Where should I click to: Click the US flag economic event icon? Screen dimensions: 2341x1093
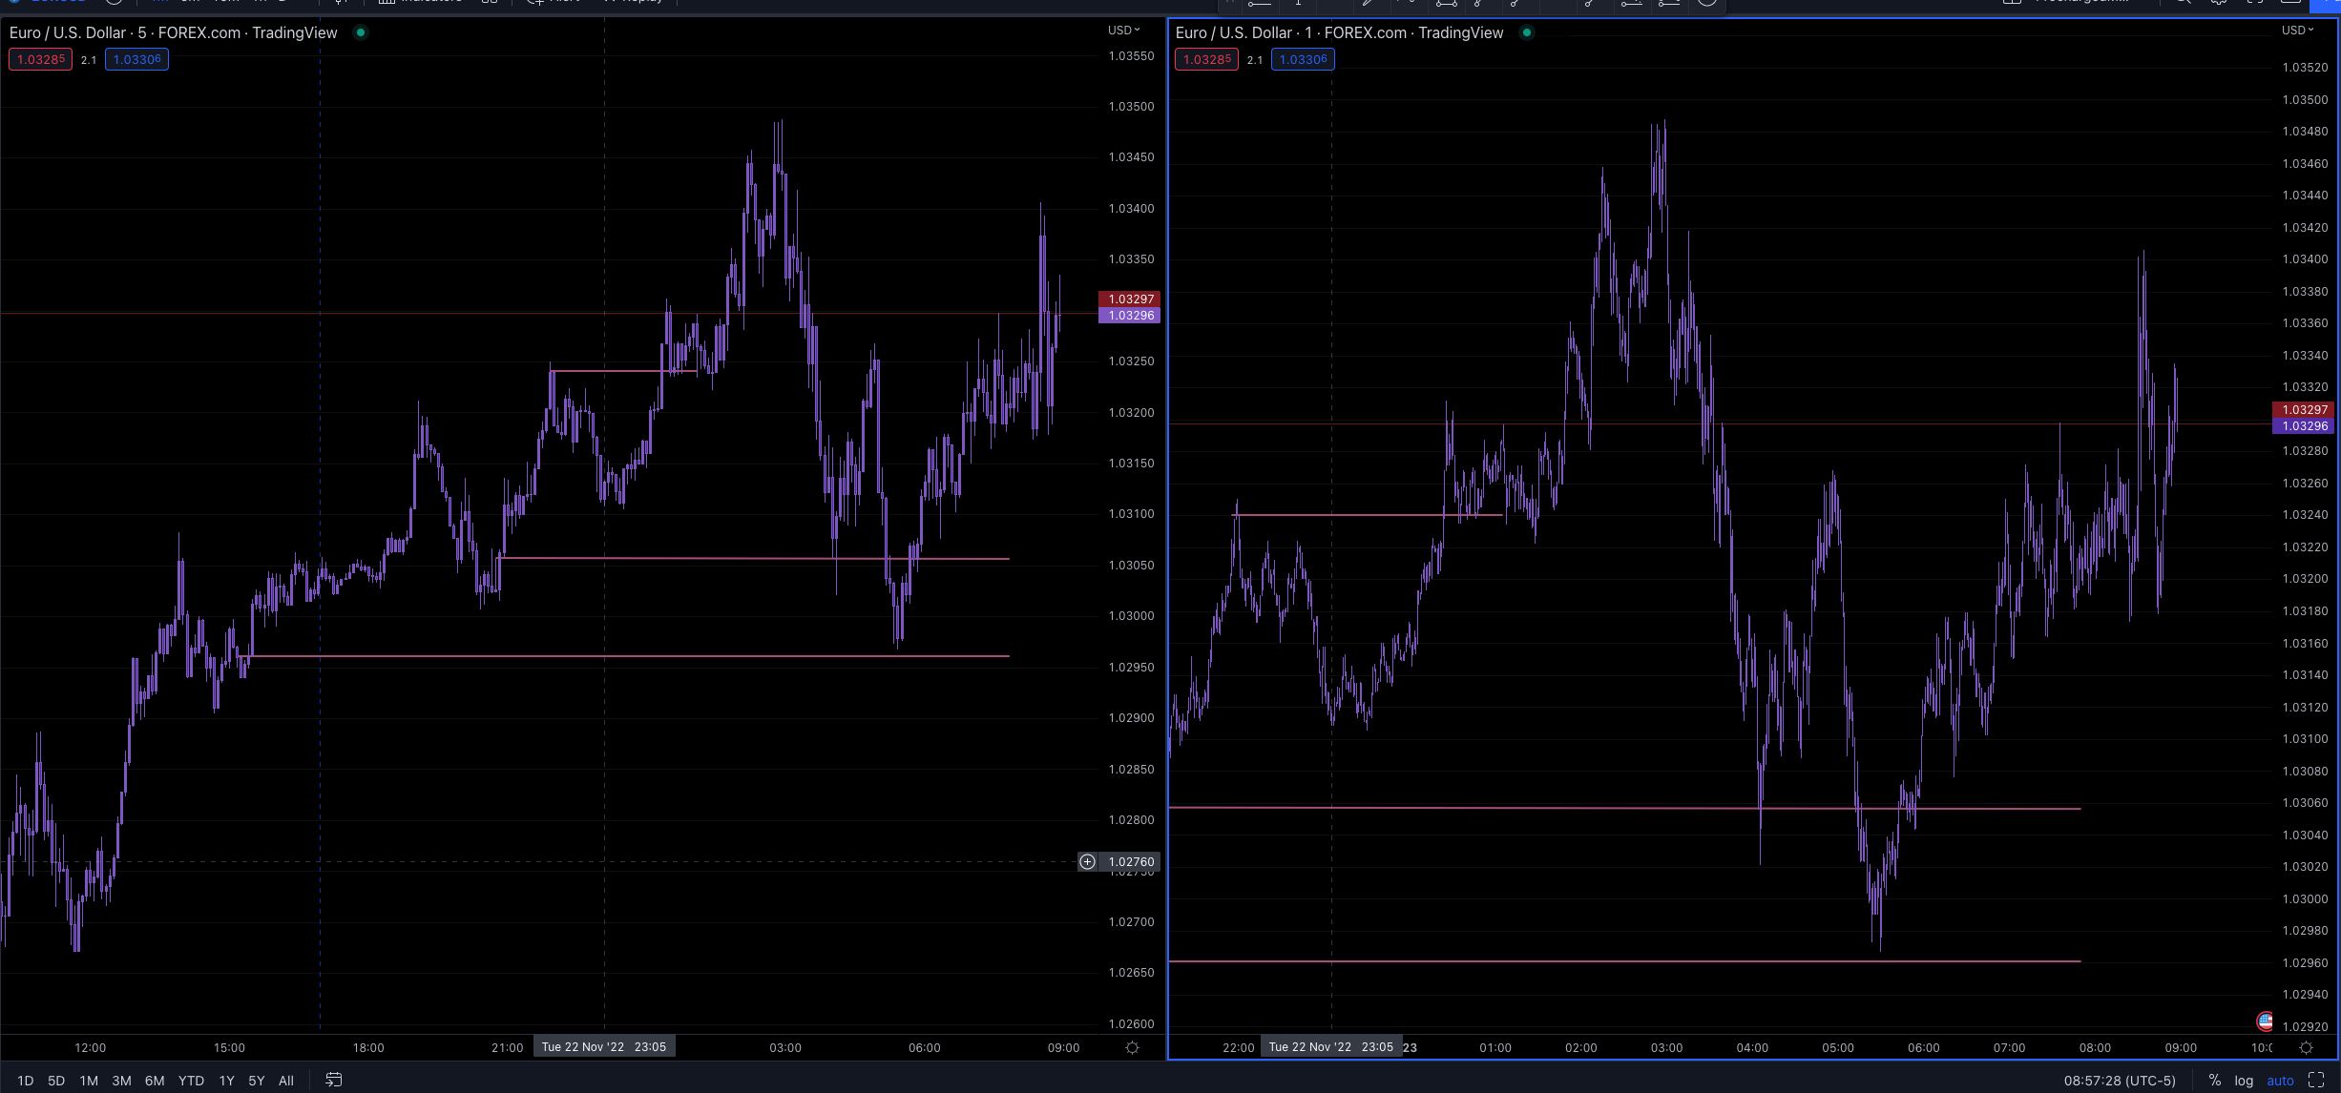coord(2265,1021)
